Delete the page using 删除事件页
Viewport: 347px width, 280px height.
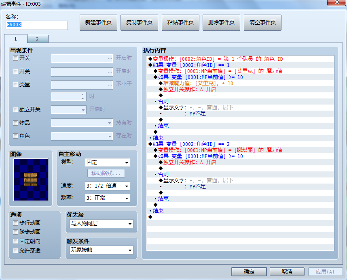point(221,23)
